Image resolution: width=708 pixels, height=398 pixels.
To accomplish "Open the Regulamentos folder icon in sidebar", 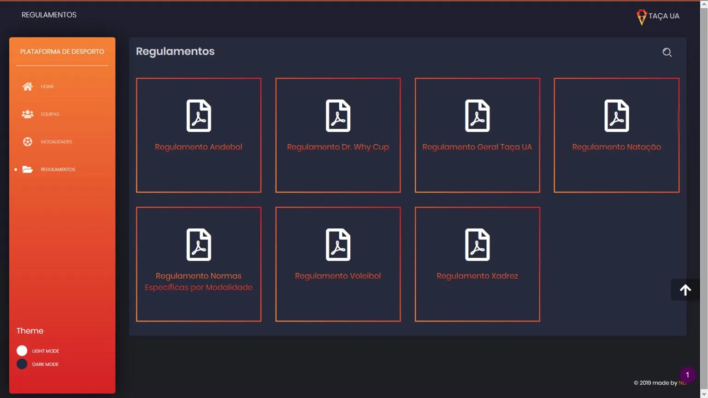I will [28, 170].
